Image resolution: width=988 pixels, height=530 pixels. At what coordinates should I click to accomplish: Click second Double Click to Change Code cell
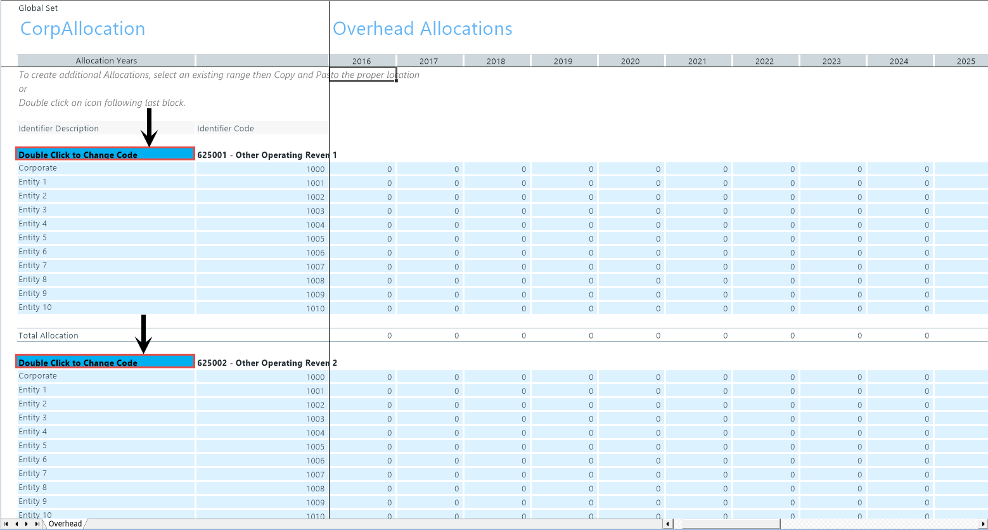pos(105,362)
